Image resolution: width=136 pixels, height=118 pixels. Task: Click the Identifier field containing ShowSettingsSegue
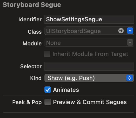pyautogui.click(x=89, y=19)
